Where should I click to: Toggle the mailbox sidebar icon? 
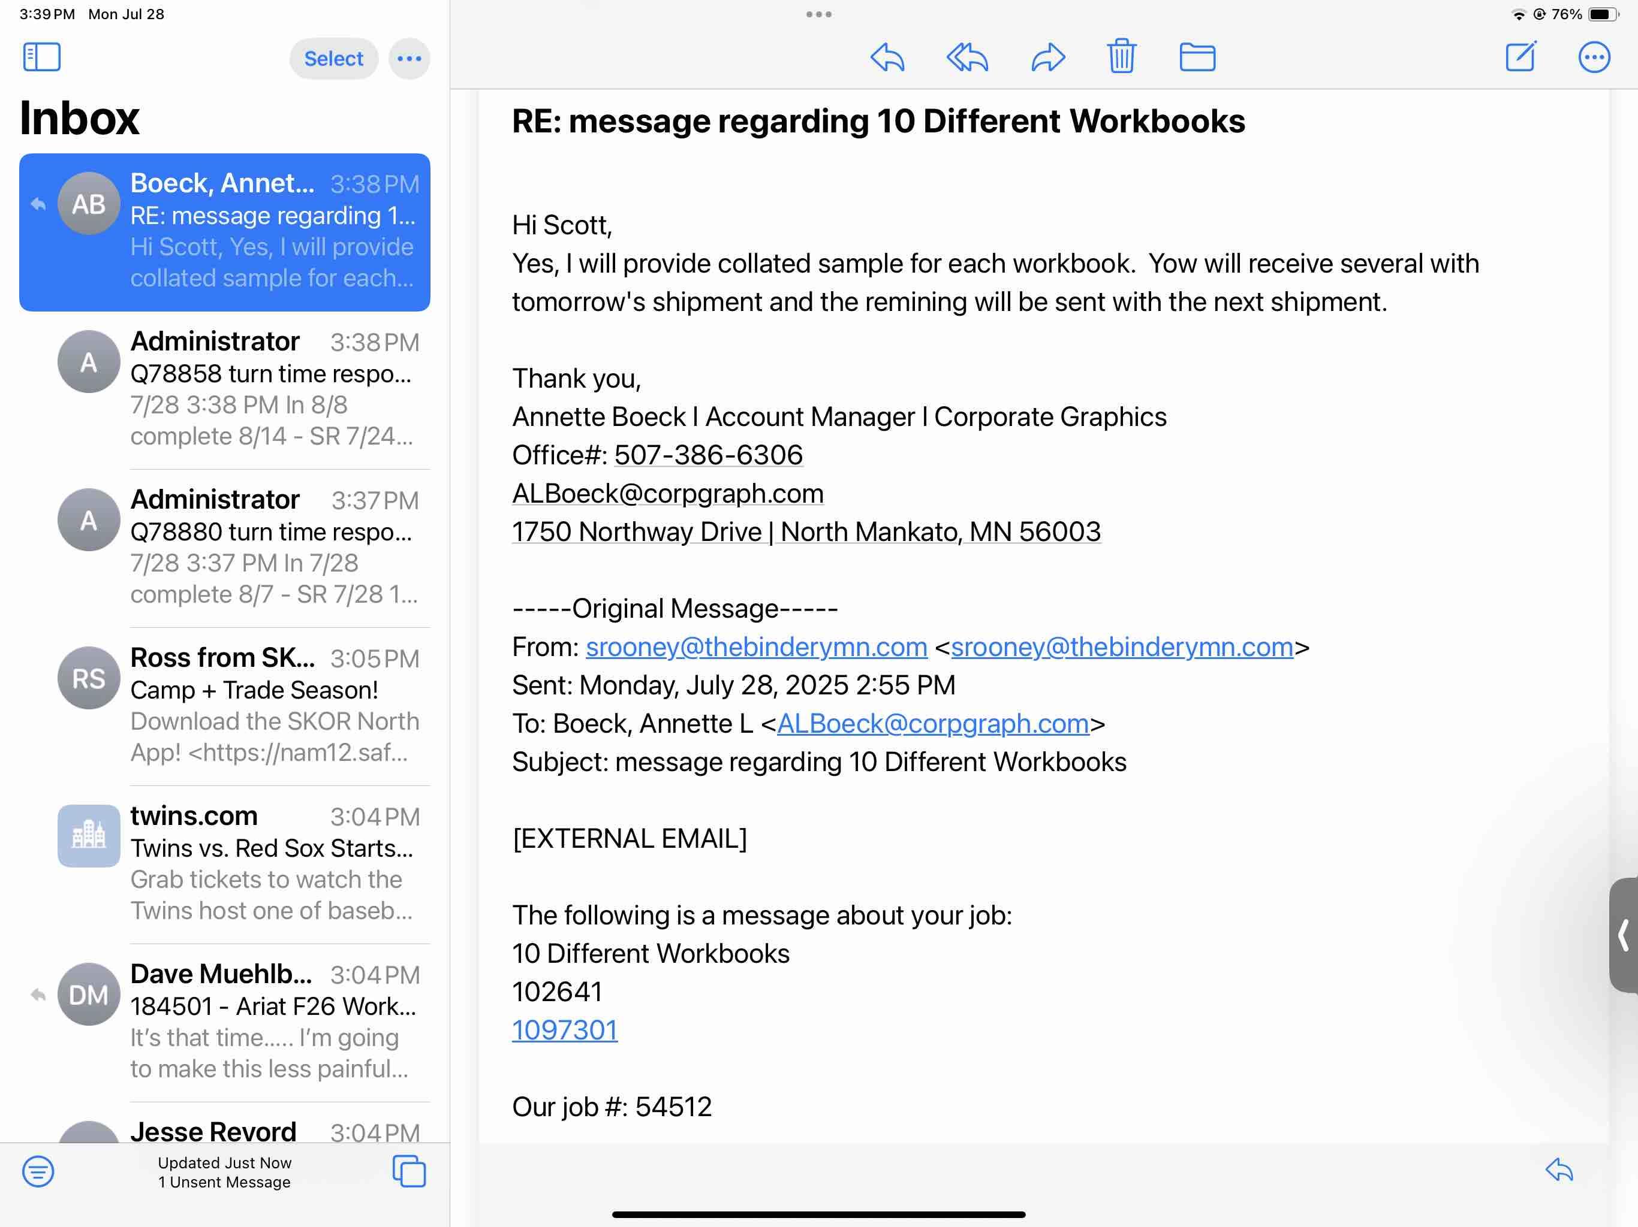tap(41, 57)
